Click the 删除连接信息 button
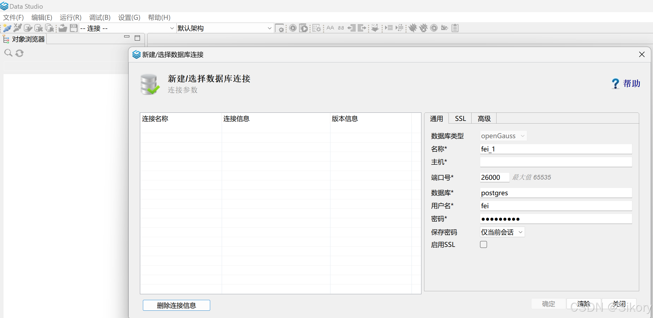 [177, 305]
